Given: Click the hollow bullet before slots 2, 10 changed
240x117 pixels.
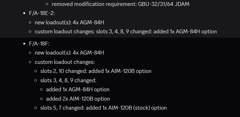Looking at the screenshot, I should (36, 71).
